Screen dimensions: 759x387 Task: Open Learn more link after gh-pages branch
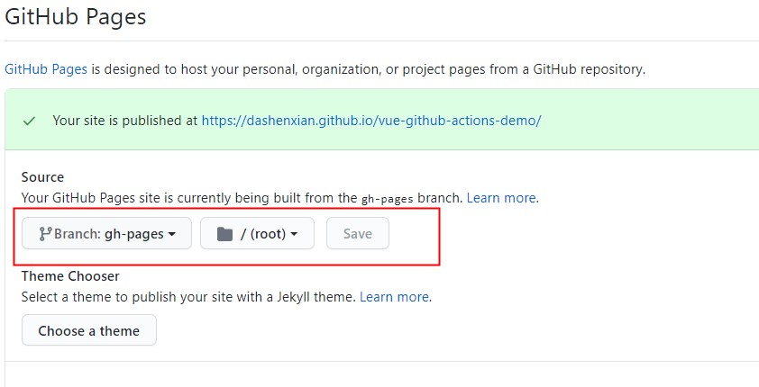click(x=501, y=198)
